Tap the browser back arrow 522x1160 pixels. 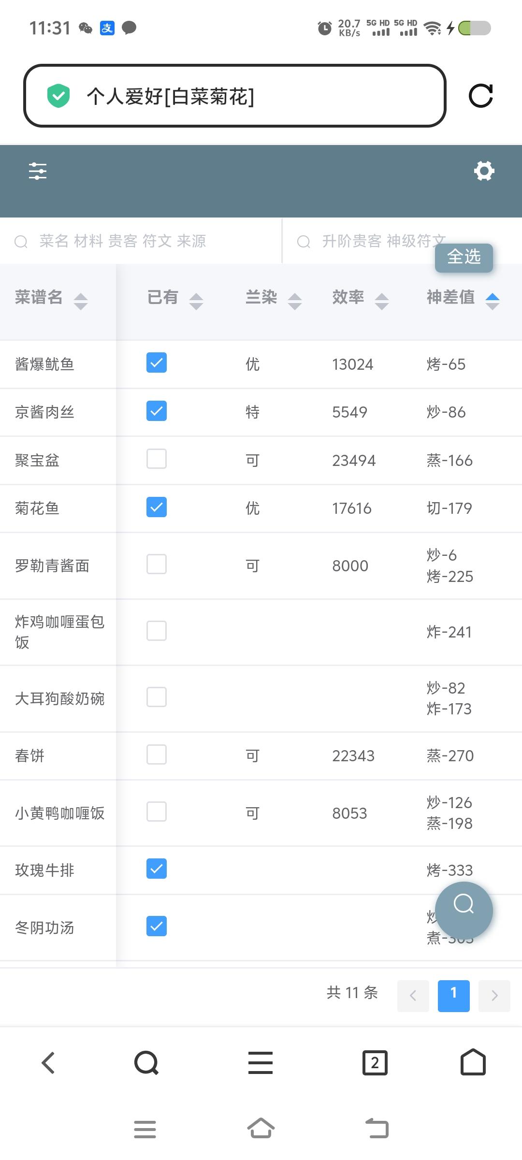48,1063
